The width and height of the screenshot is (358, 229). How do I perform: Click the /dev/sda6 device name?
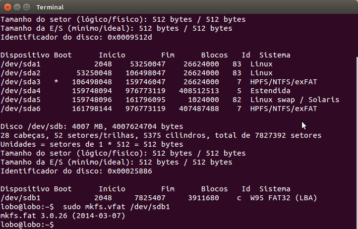coord(20,109)
